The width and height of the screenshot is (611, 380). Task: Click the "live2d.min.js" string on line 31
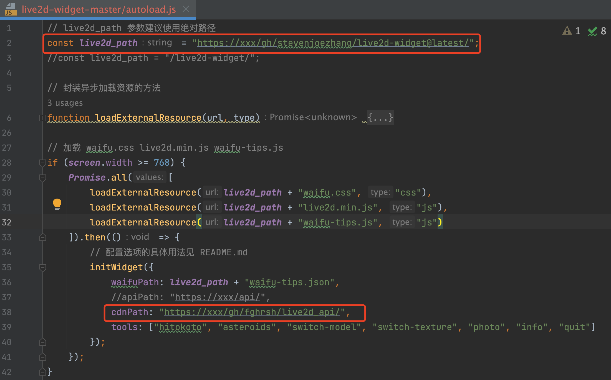pos(337,207)
